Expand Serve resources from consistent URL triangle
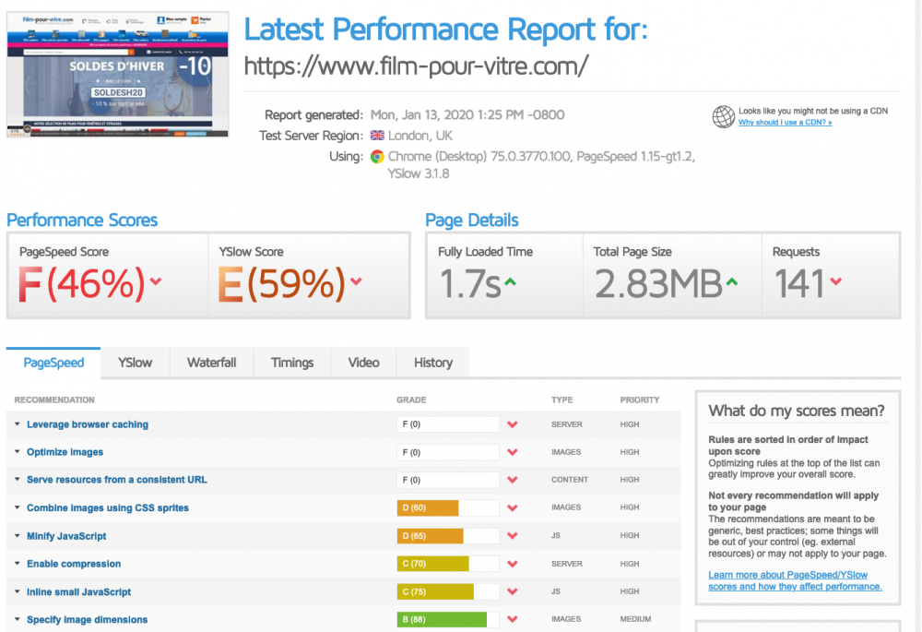 [x=17, y=479]
